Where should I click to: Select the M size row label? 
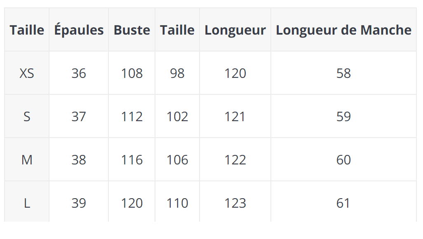[27, 160]
